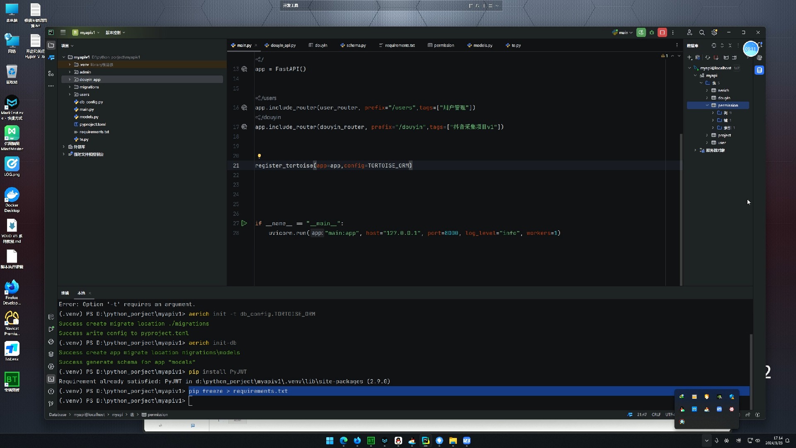Switch to the te.py editor tab
Viewport: 796px width, 448px height.
pyautogui.click(x=513, y=46)
